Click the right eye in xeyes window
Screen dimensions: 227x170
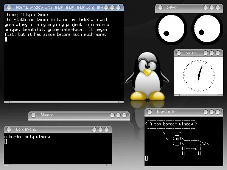point(207,29)
